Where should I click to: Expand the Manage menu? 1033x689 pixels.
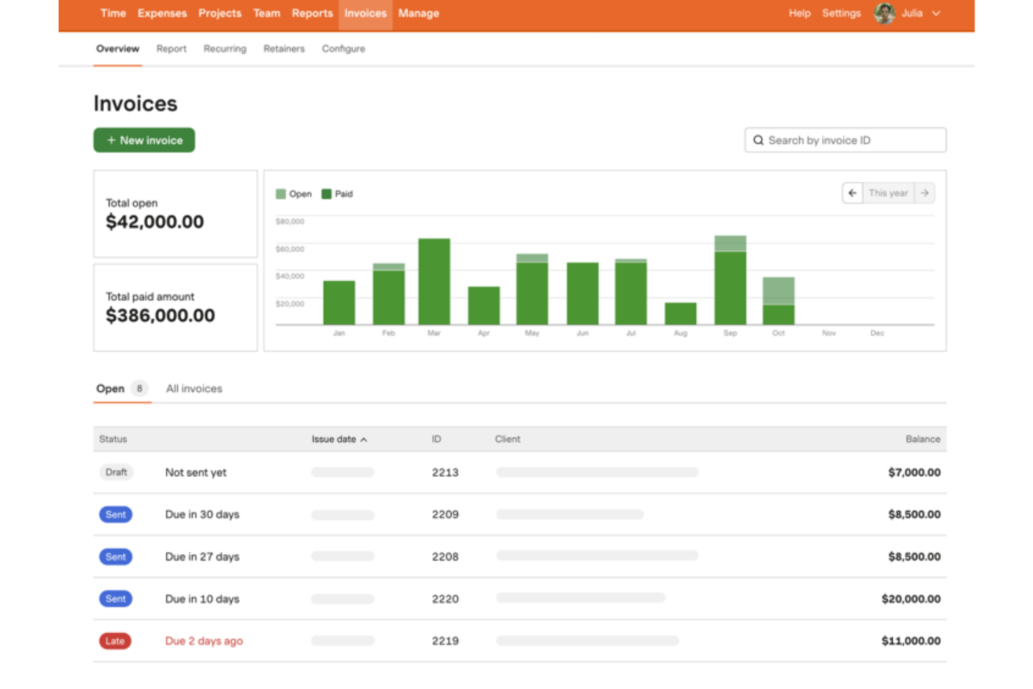[x=418, y=13]
